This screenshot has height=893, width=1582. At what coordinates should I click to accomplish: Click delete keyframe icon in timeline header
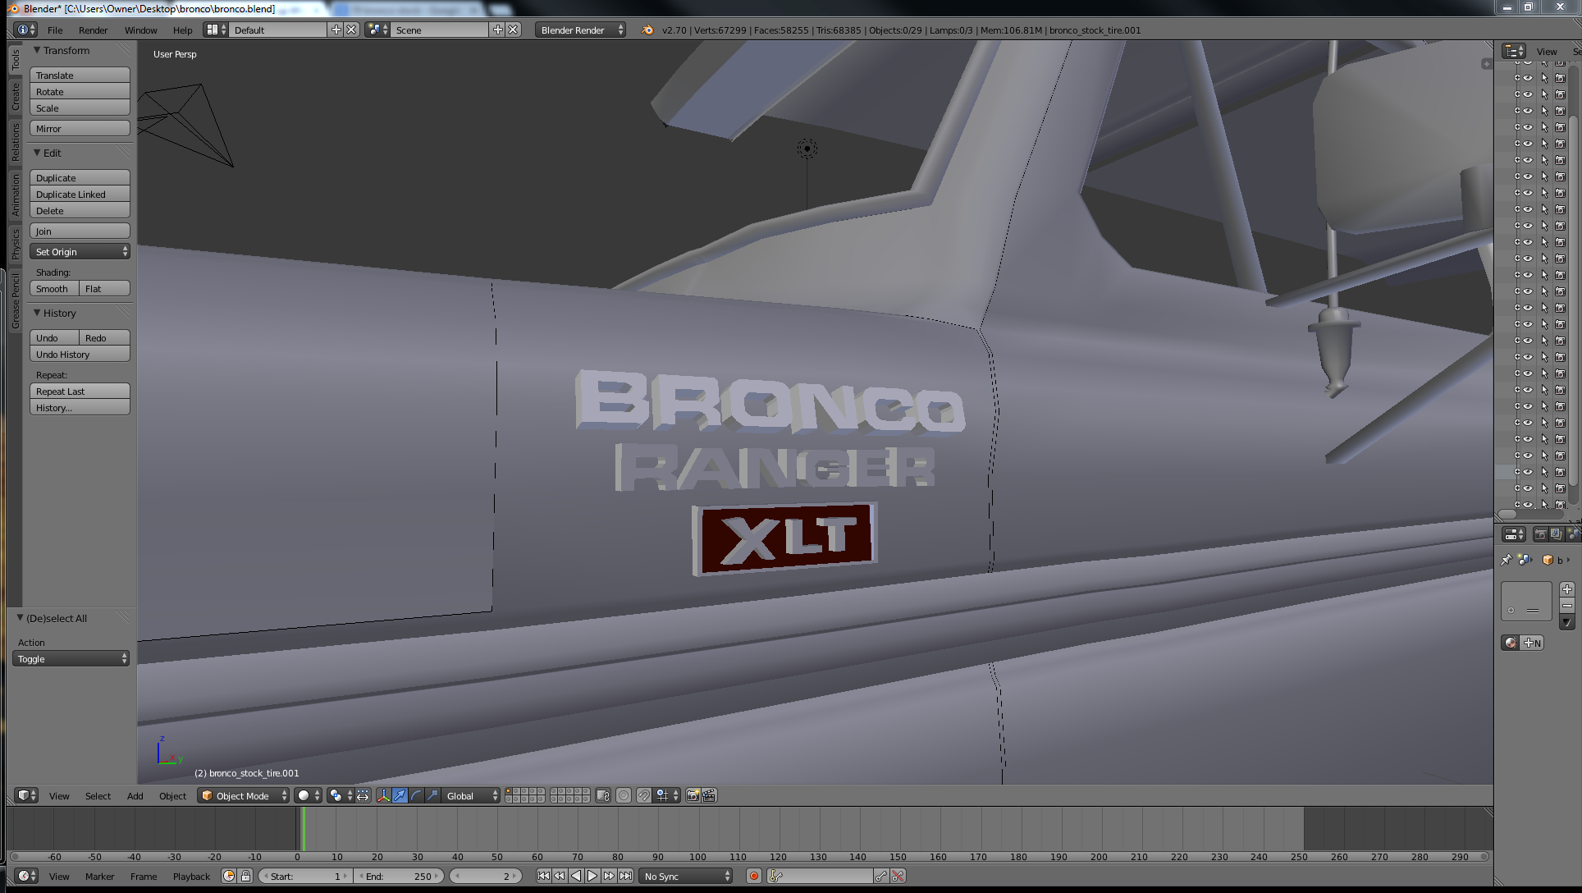pos(898,877)
